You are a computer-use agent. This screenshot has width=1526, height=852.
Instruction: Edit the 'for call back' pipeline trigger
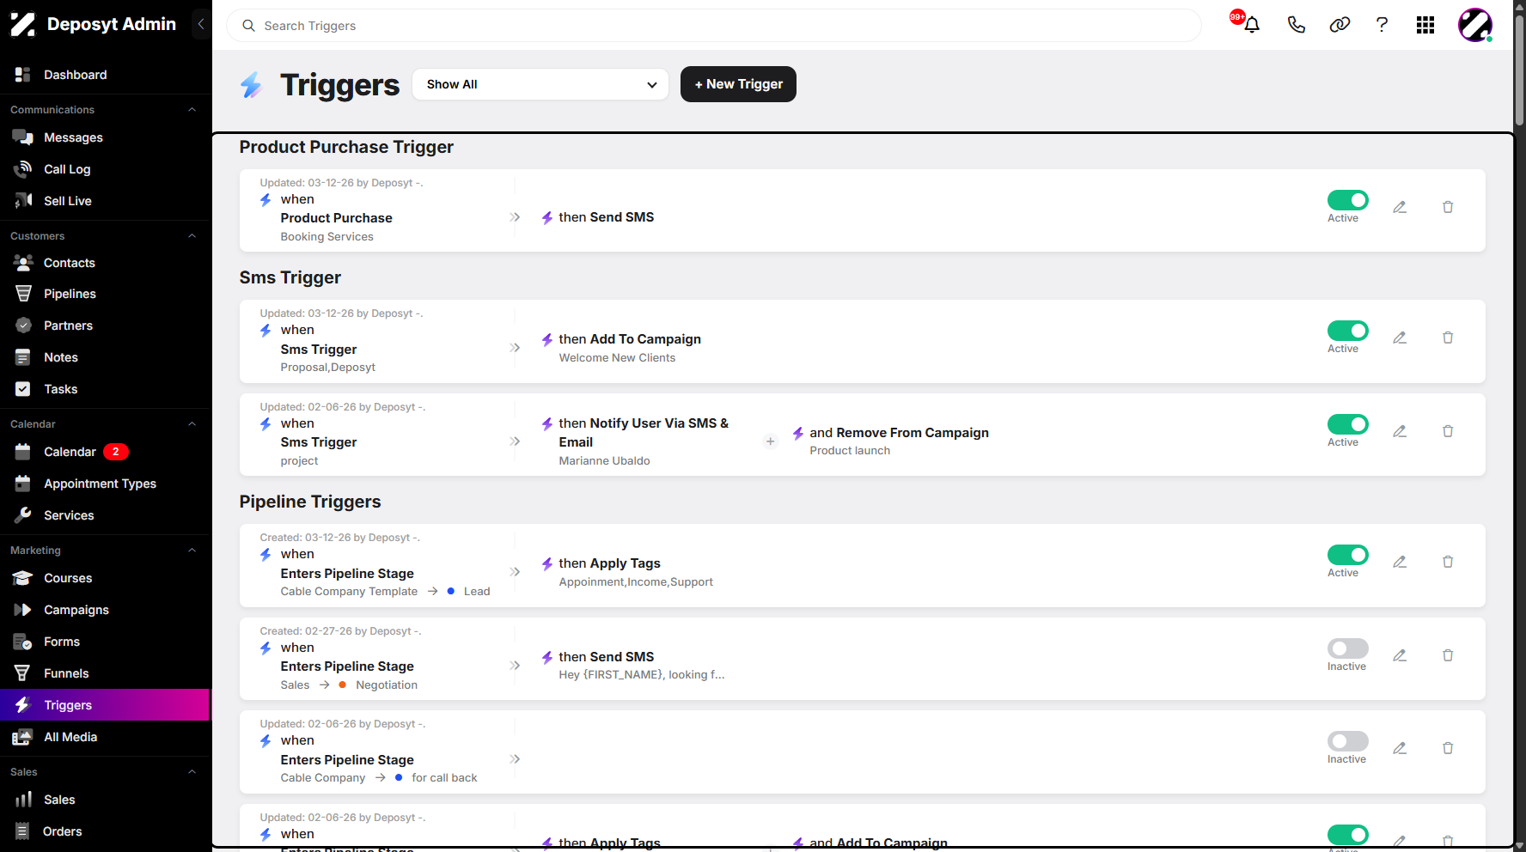(x=1400, y=748)
